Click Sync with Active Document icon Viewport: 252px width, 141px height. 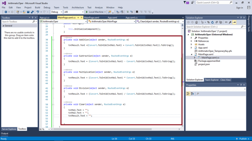209,22
